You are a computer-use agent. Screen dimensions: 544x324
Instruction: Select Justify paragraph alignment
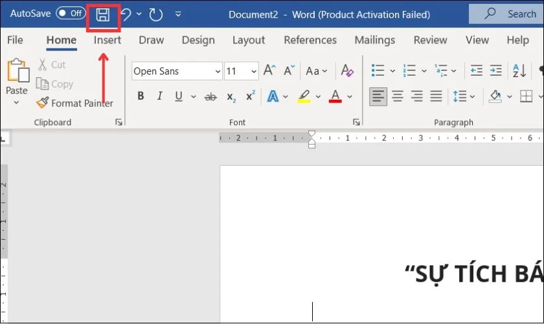click(436, 96)
